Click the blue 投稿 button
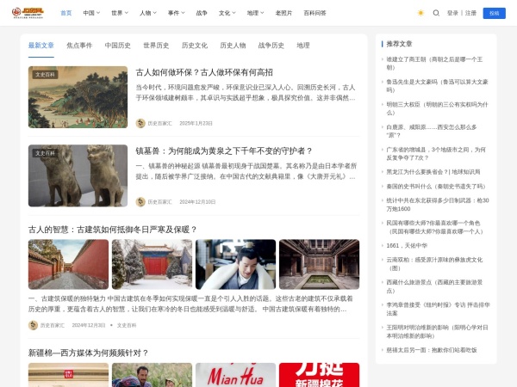The width and height of the screenshot is (517, 387). point(495,13)
